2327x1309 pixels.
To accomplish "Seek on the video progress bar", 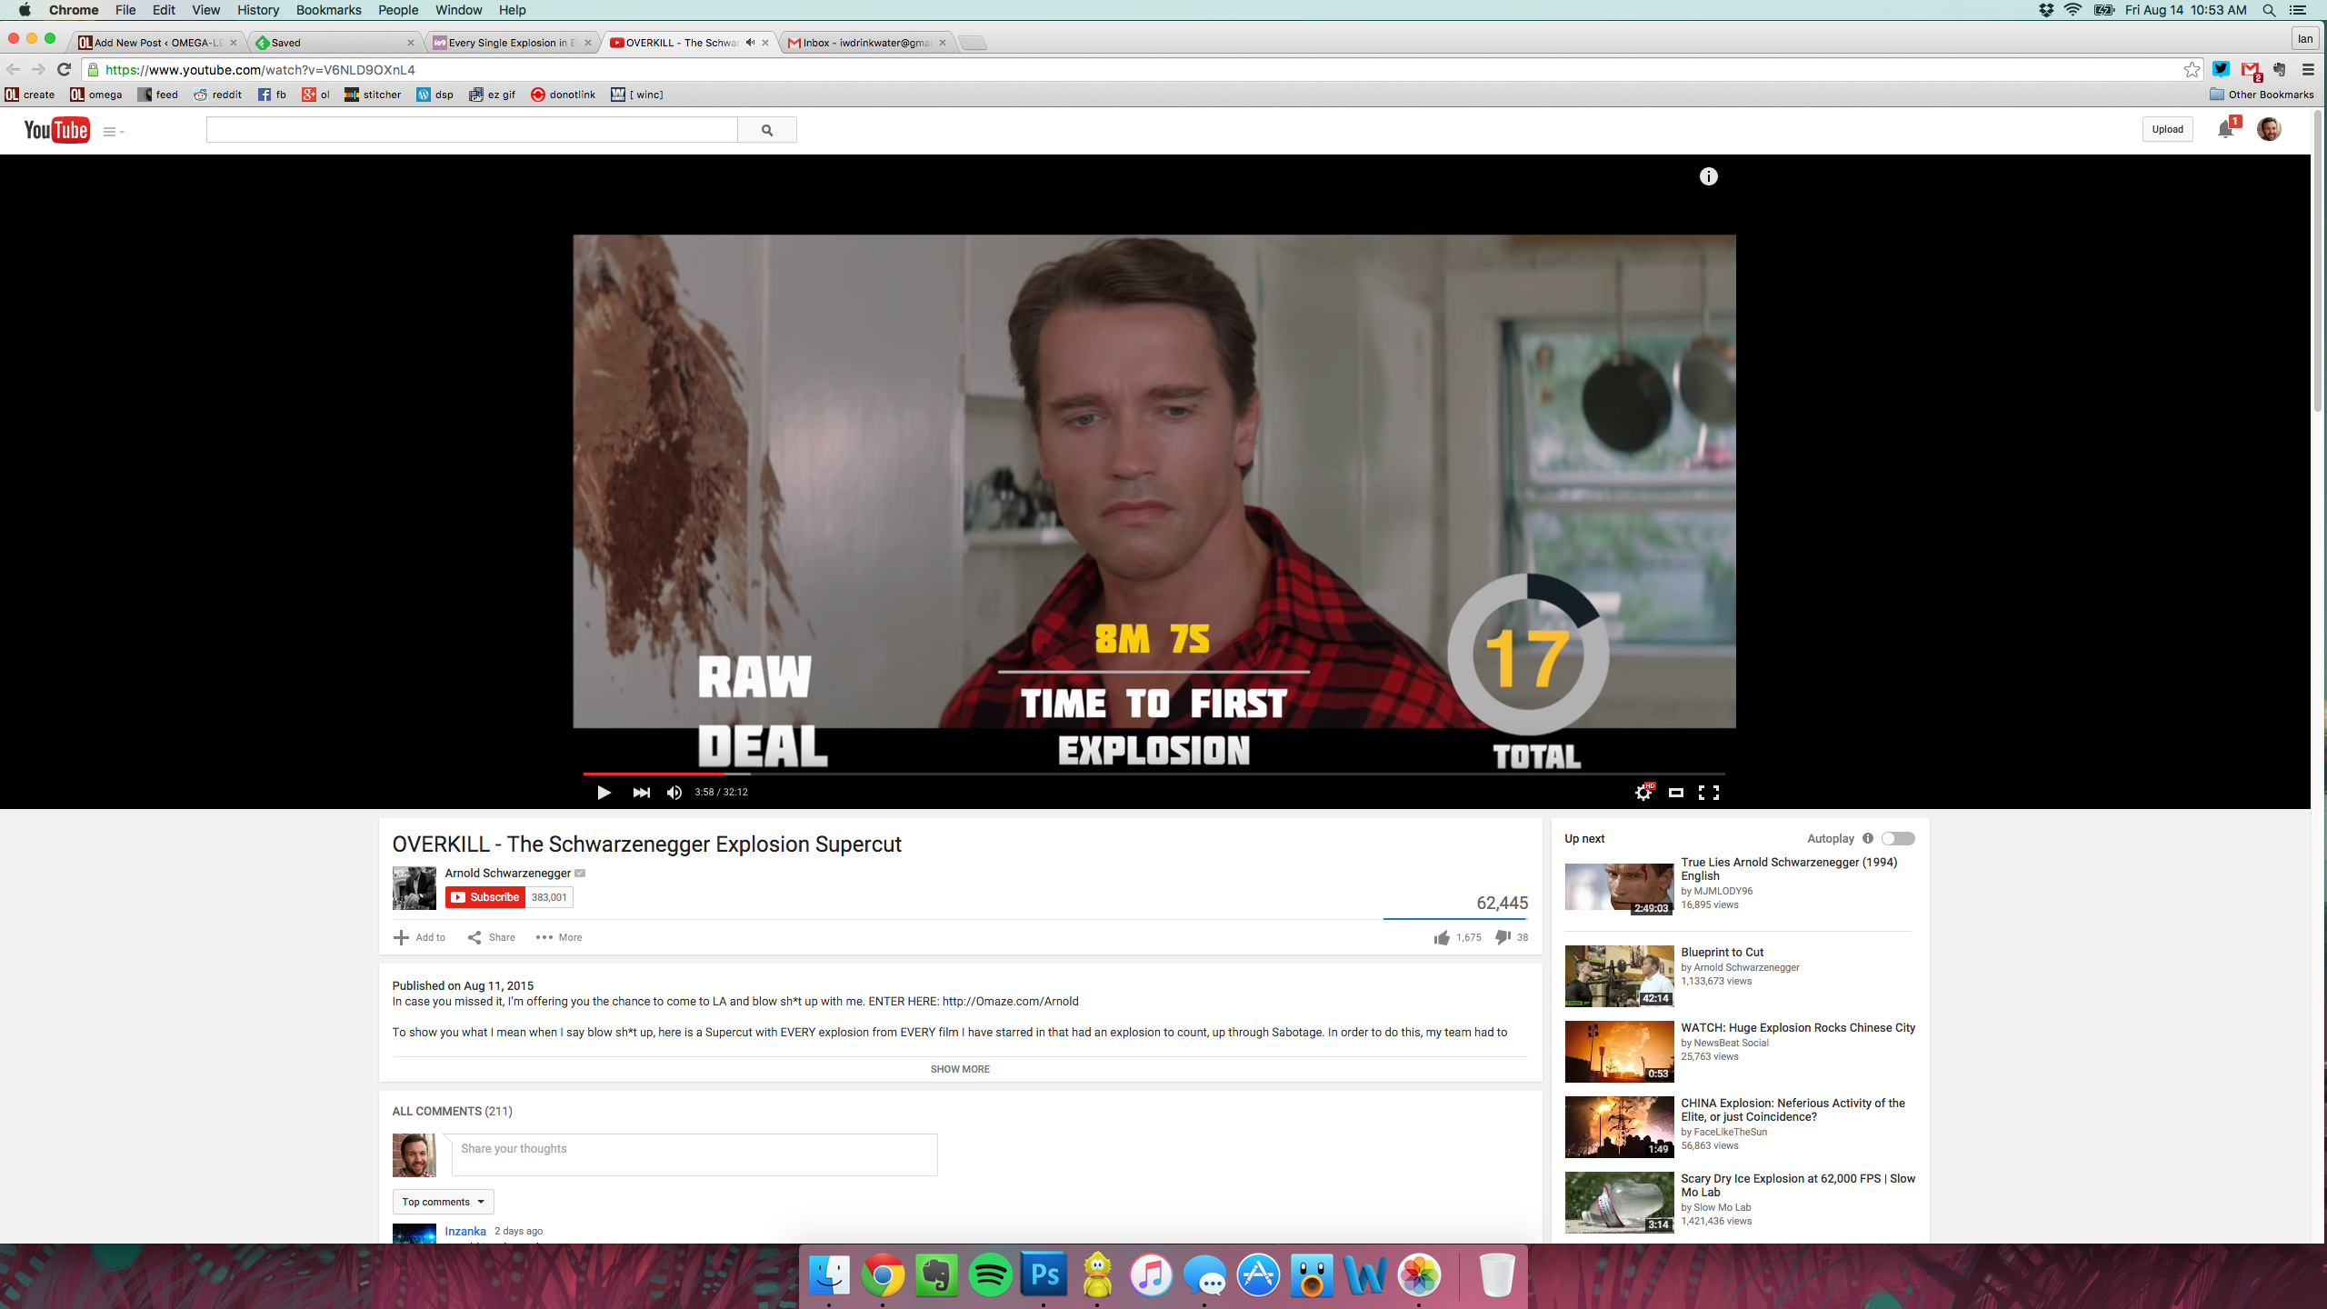I will (x=1154, y=774).
